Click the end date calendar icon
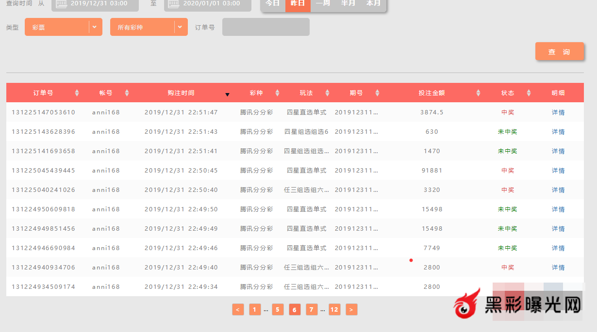This screenshot has height=332, width=597. coord(174,4)
